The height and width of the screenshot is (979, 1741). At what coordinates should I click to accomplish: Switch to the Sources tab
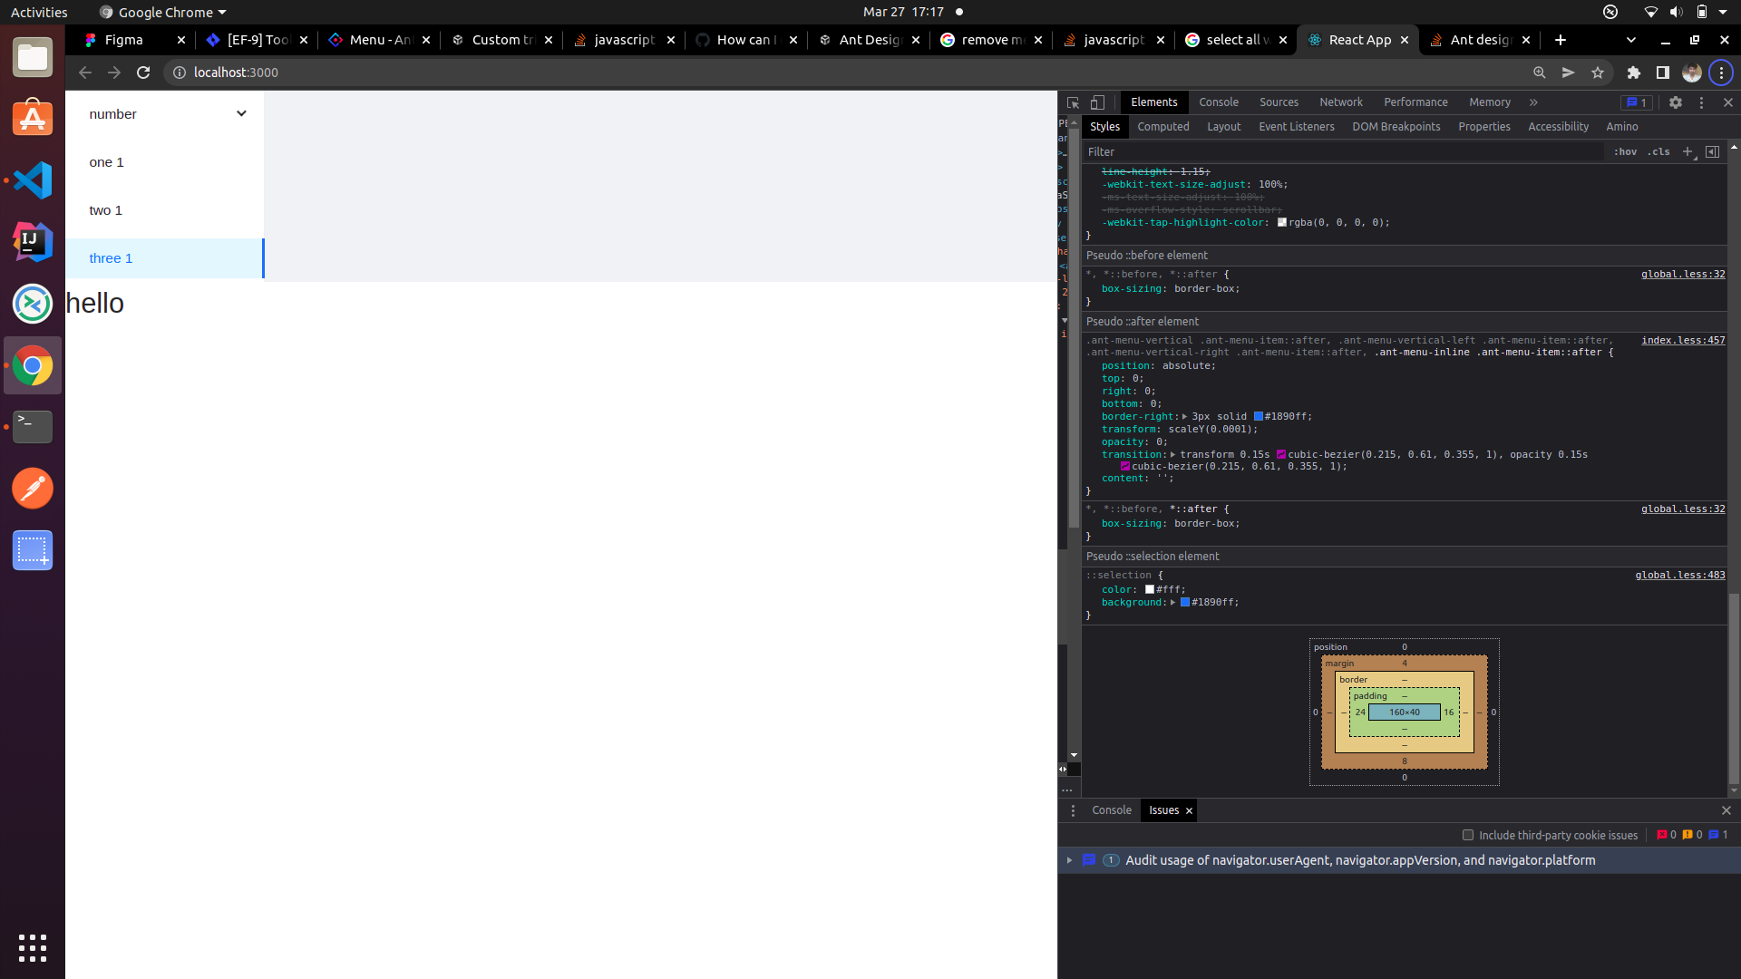tap(1279, 102)
